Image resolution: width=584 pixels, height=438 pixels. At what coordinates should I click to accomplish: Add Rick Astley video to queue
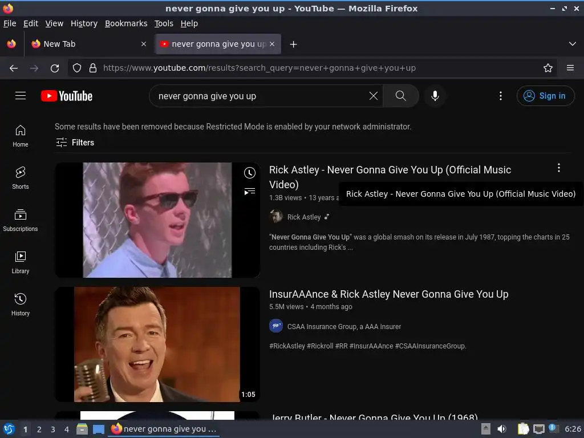tap(250, 192)
